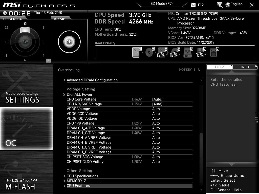Select the USB key boot device icon
Screen dimensions: 259x194
pyautogui.click(x=188, y=52)
